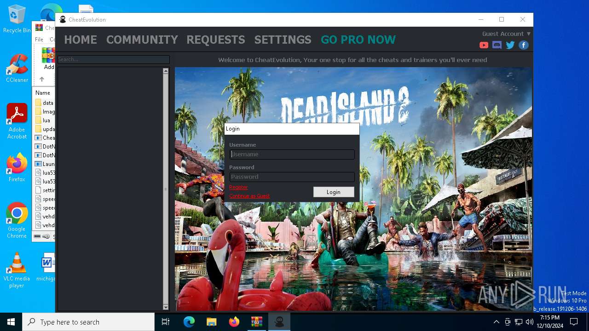Show hidden system tray icons
The image size is (589, 331).
[496, 322]
